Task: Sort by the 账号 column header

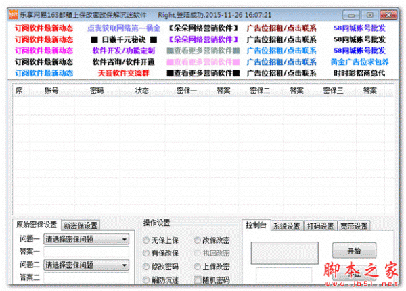Action: (x=52, y=91)
